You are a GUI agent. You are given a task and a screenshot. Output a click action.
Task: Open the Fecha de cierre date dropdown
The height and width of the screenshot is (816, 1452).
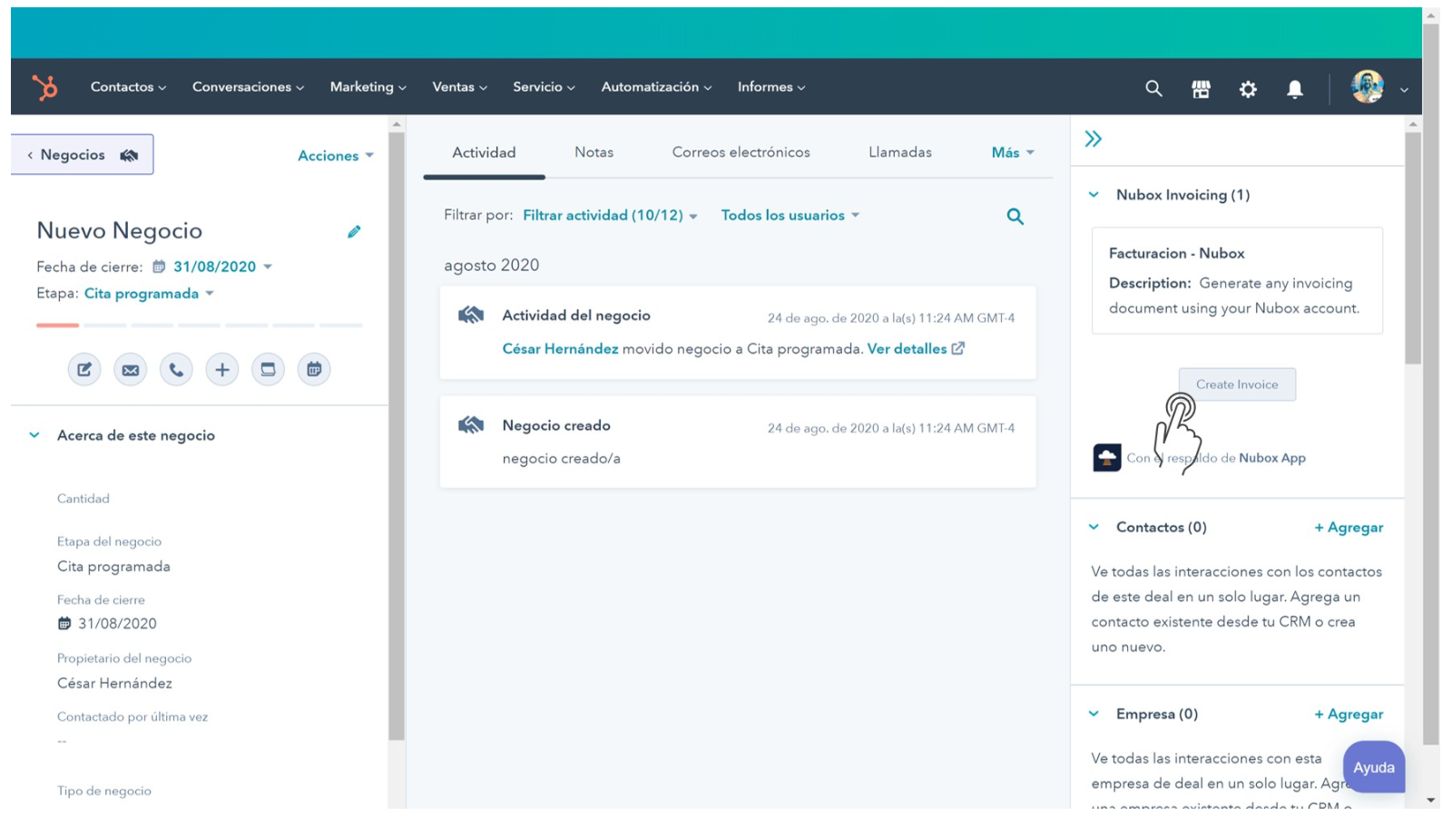click(x=214, y=266)
